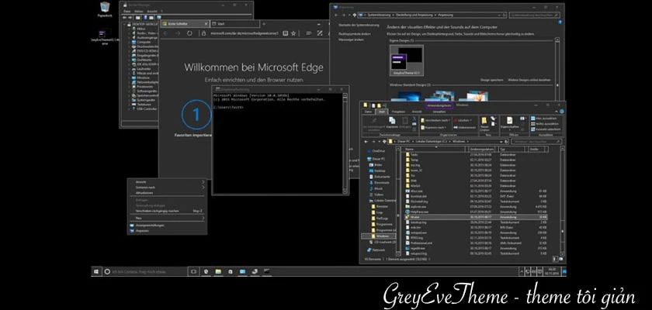Click the favorites star in Edge

coord(293,33)
